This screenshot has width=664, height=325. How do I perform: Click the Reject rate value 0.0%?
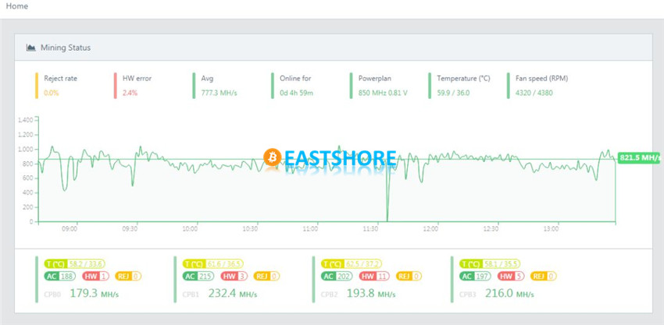tap(52, 93)
